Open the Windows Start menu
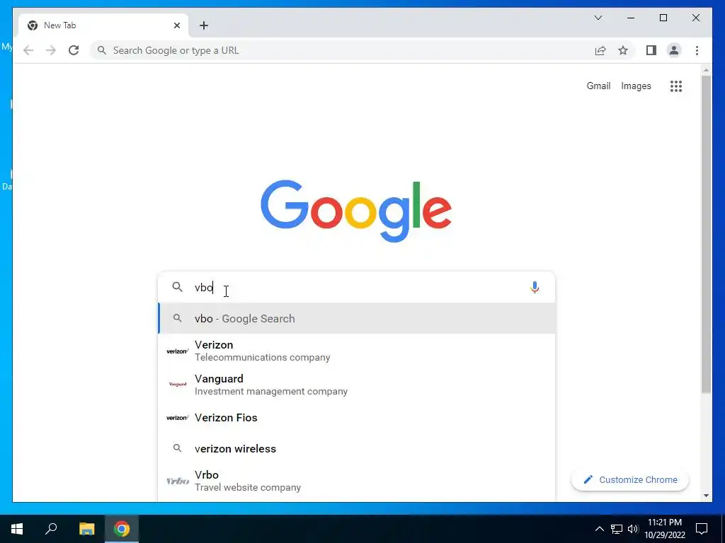The height and width of the screenshot is (543, 725). [17, 528]
